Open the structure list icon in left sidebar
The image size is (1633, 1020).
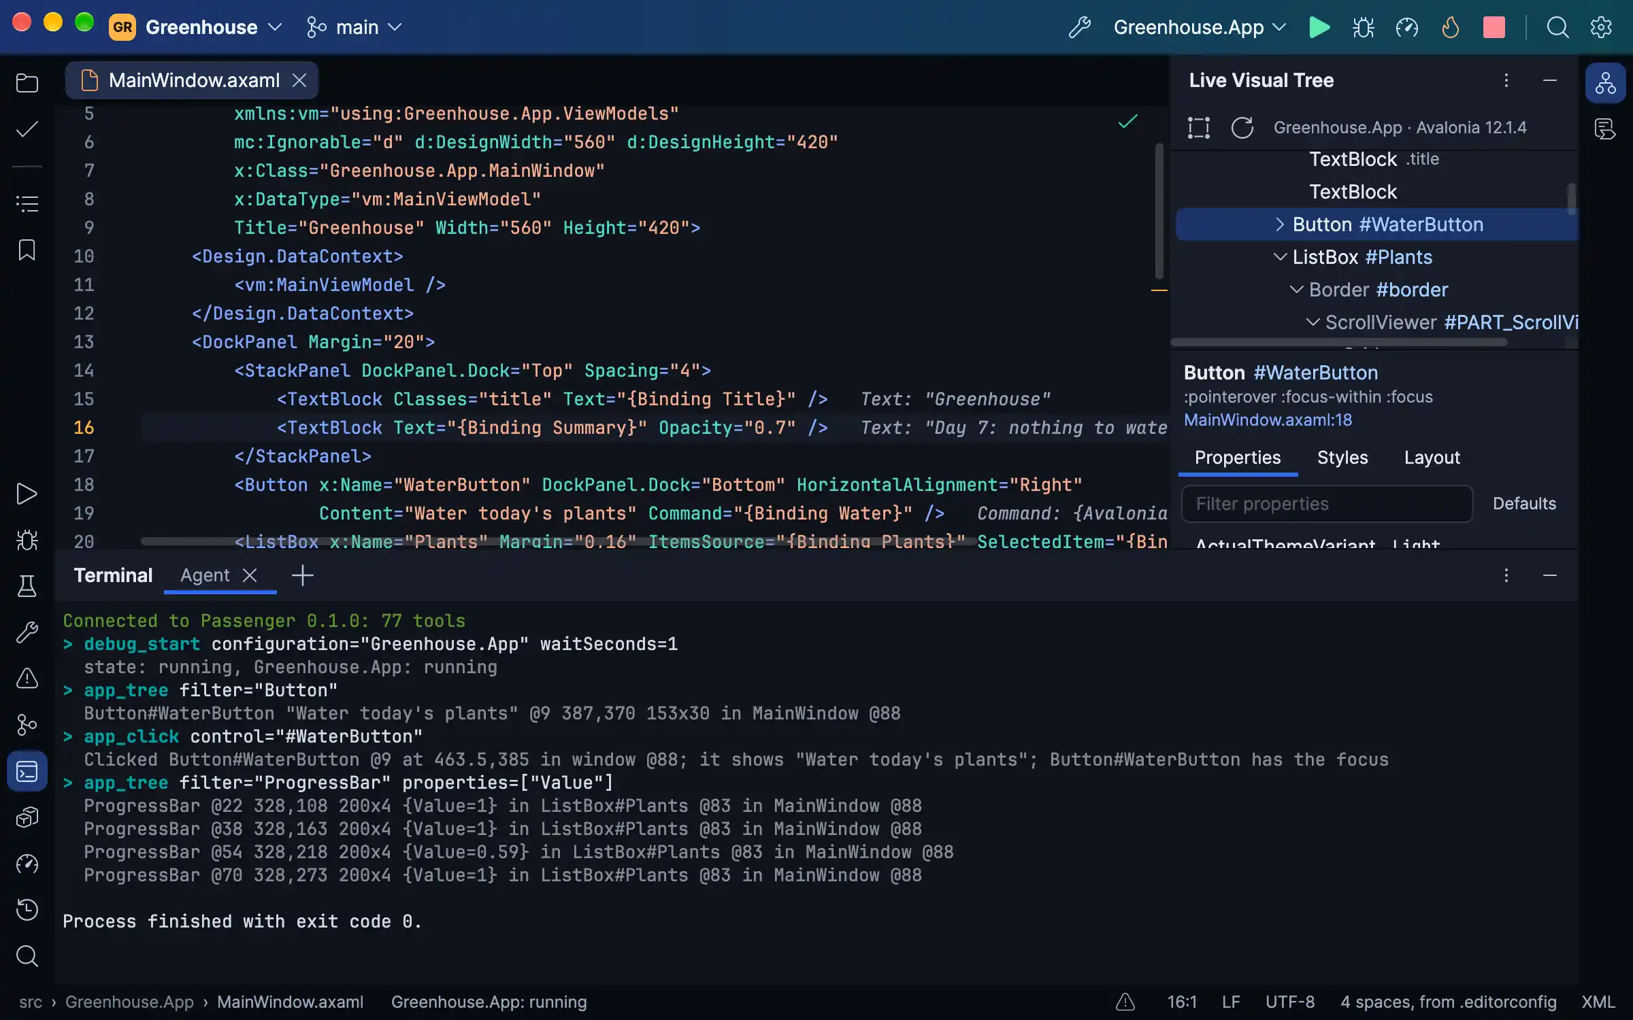[27, 203]
